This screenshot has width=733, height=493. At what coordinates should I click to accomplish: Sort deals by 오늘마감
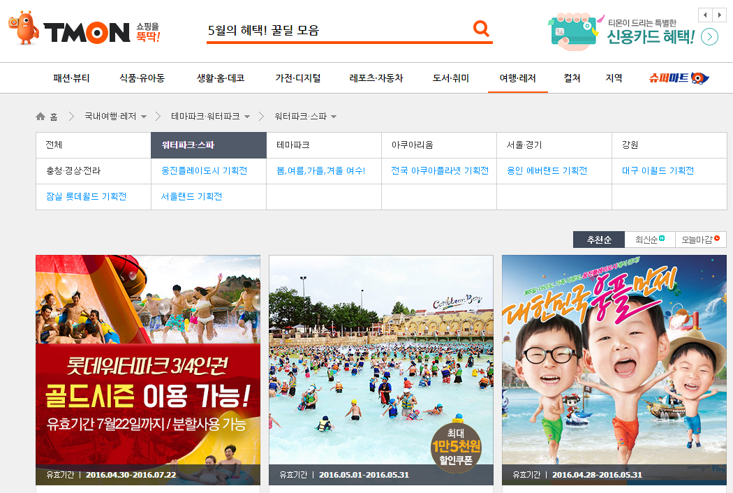(x=701, y=240)
